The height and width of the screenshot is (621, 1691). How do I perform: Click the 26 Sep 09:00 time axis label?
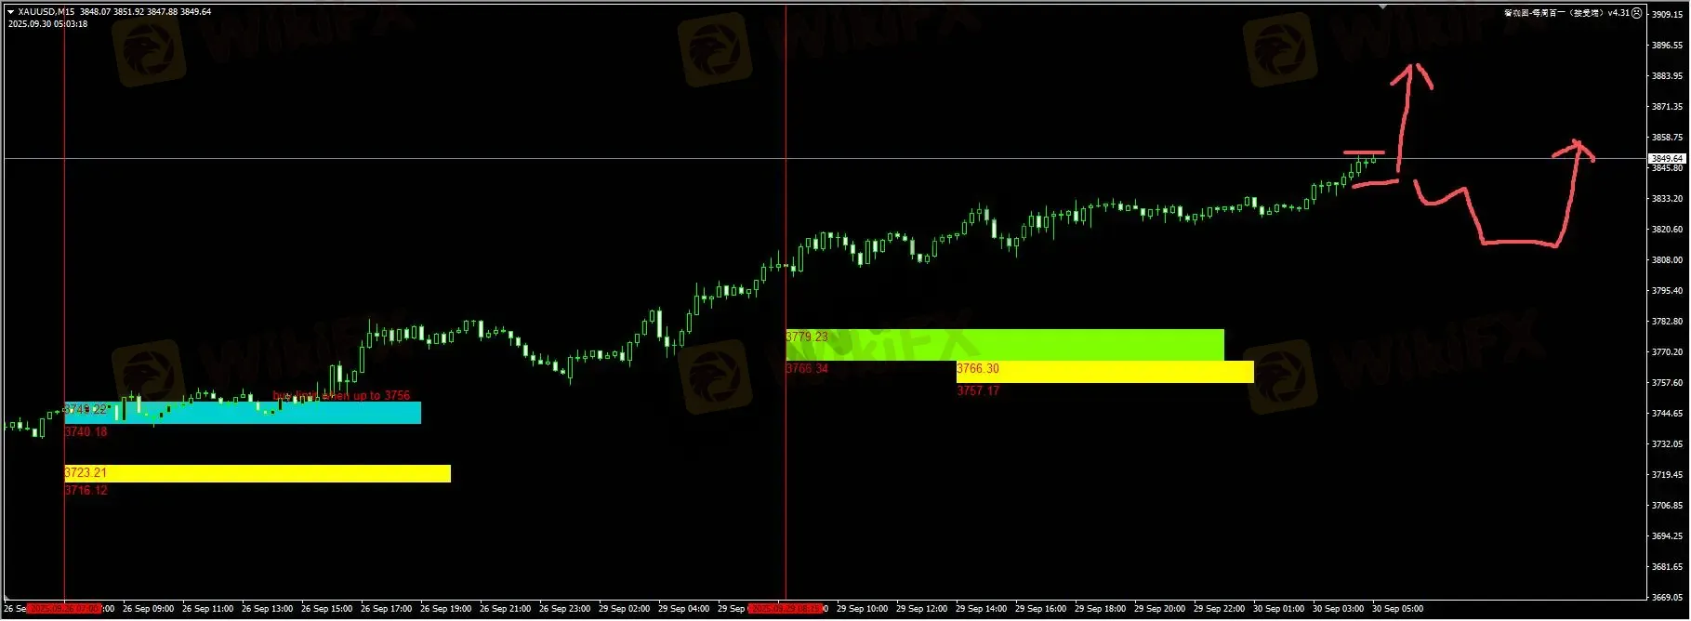tap(148, 609)
